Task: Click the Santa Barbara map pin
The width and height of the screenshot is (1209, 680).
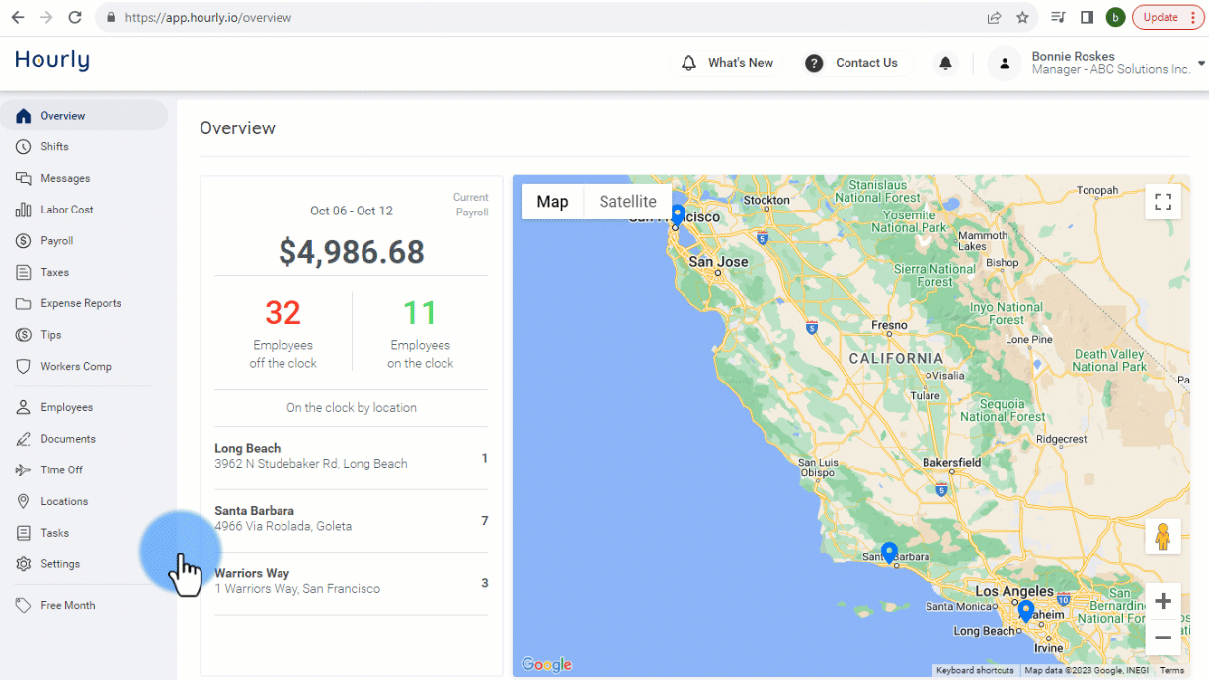Action: click(889, 552)
